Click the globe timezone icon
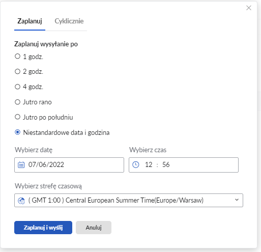 pyautogui.click(x=21, y=201)
